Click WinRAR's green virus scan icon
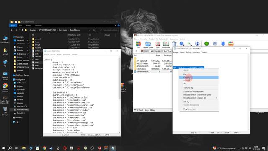268x151 pixels. 206,44
